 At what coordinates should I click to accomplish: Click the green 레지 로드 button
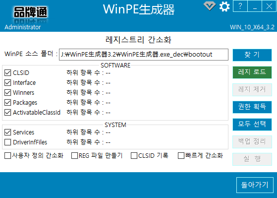click(x=252, y=72)
